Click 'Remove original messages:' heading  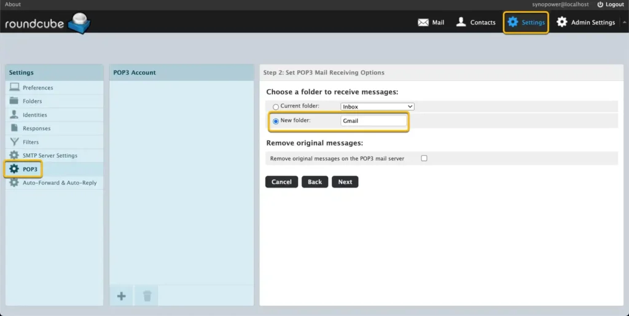(314, 143)
